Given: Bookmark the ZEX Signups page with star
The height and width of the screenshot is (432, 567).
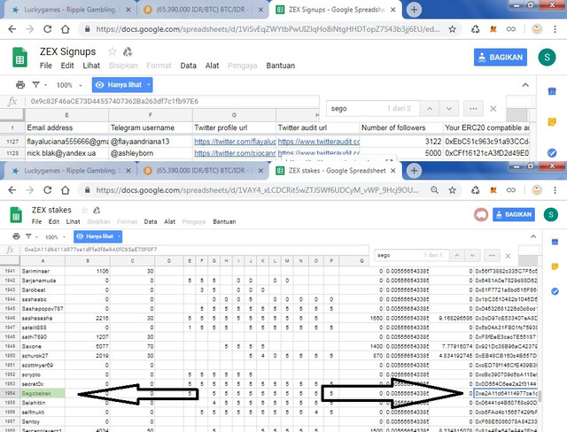Looking at the screenshot, I should (452, 29).
